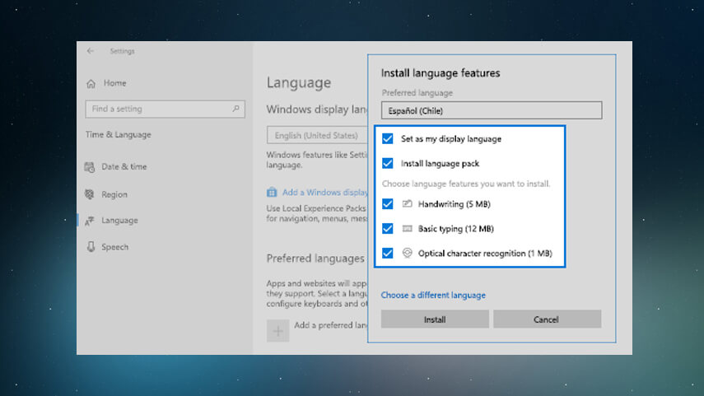704x396 pixels.
Task: Uncheck Set as my display language
Action: tap(388, 139)
